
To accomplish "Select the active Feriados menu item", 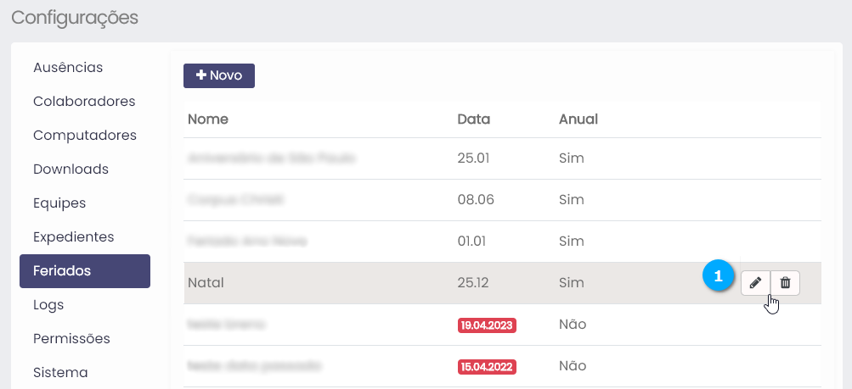I will pyautogui.click(x=85, y=271).
